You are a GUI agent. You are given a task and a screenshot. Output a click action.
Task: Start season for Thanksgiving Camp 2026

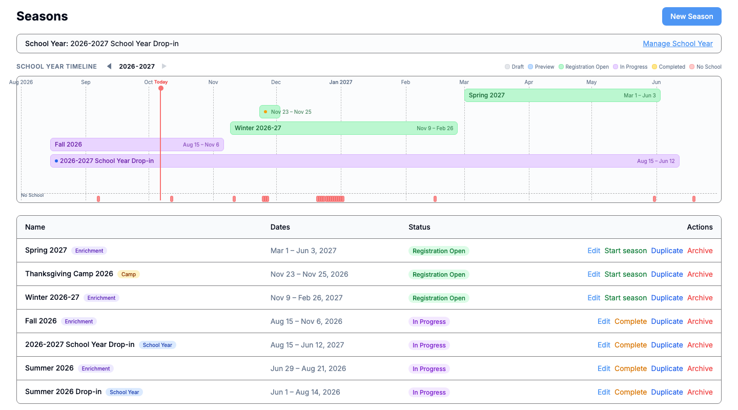click(625, 274)
